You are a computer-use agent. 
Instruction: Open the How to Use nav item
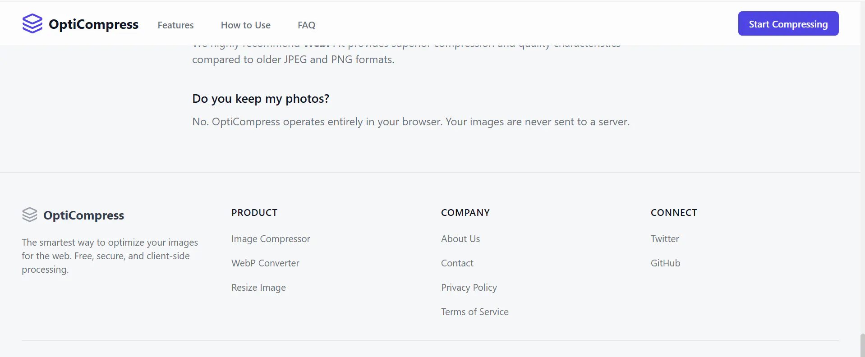[x=246, y=25]
